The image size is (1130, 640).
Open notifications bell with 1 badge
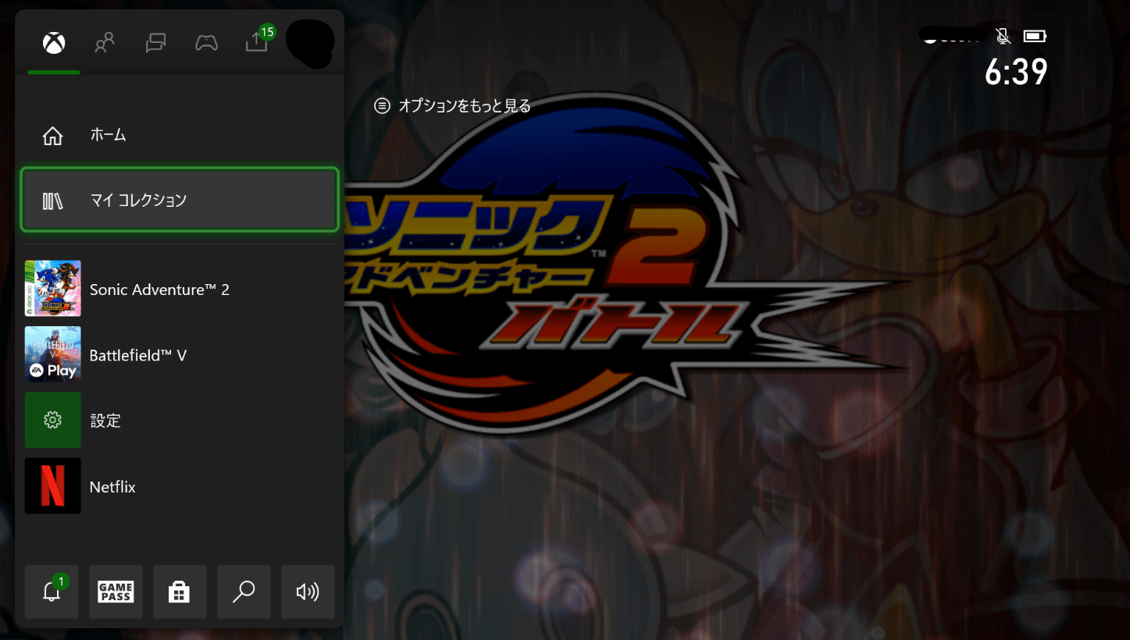click(52, 592)
